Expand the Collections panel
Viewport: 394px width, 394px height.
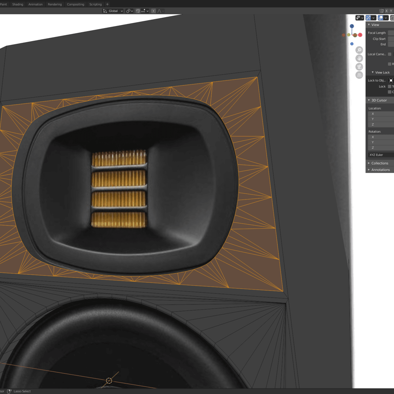coord(379,163)
